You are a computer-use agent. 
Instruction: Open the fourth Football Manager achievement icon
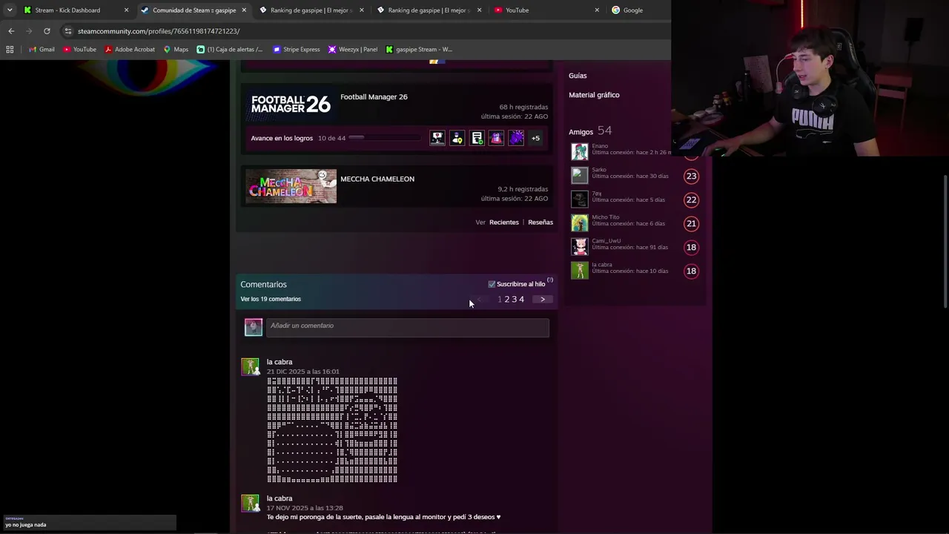click(497, 138)
